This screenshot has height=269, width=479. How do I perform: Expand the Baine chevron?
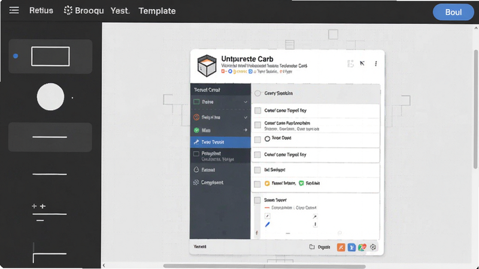tap(245, 102)
